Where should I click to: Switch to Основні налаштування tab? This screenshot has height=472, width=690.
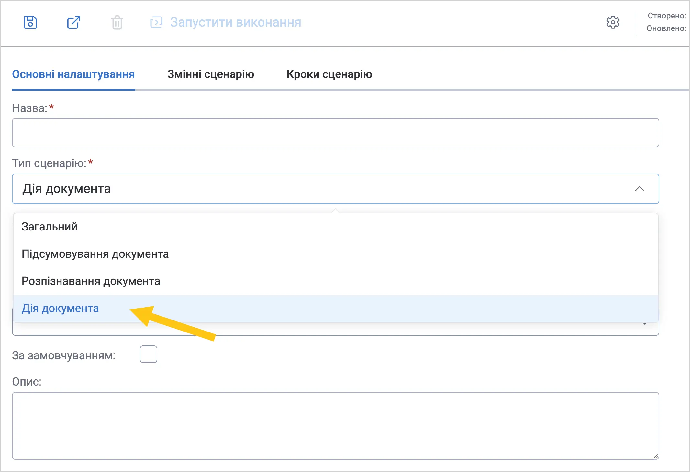(x=73, y=74)
